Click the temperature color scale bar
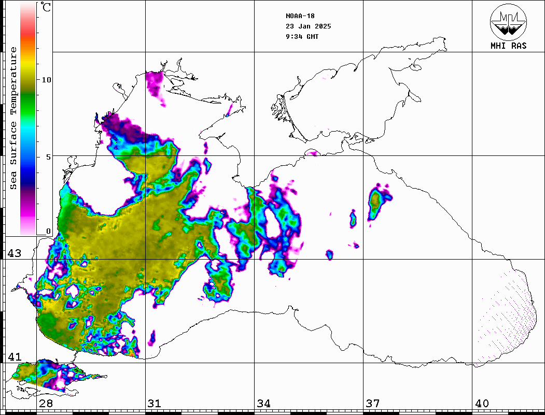This screenshot has width=545, height=415. coord(28,119)
